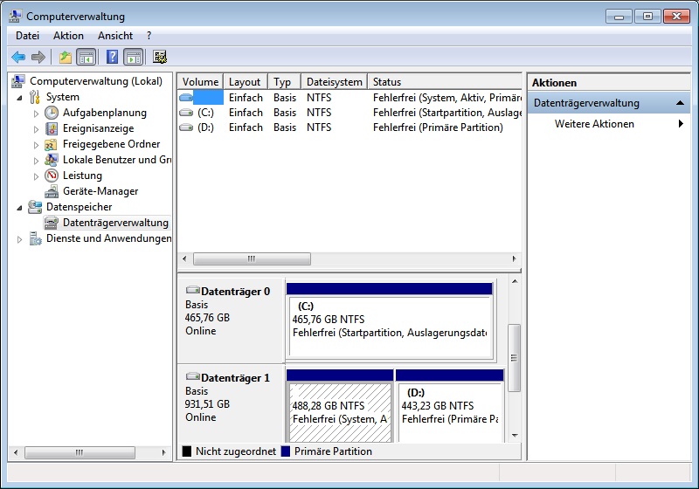Click the settings/properties toolbar icon on right

click(160, 58)
